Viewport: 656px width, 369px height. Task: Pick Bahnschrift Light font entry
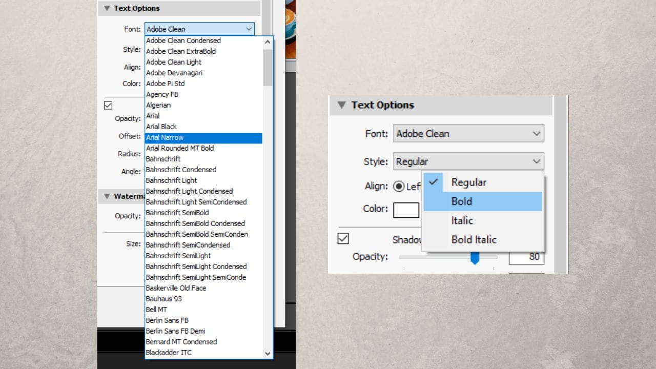(203, 180)
